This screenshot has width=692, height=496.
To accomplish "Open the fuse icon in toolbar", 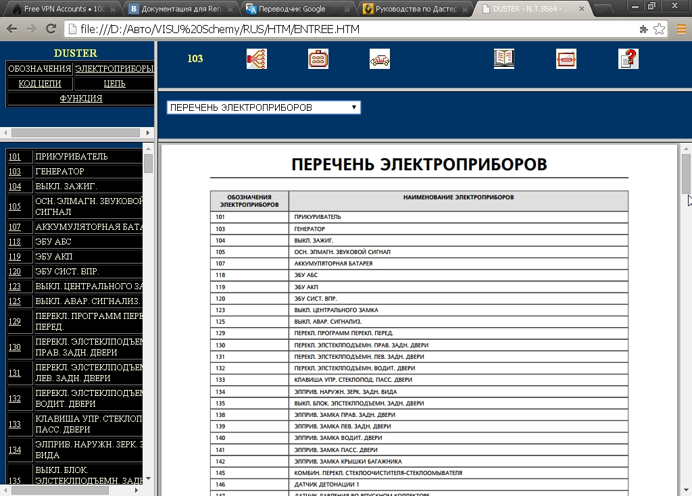I will click(x=566, y=59).
